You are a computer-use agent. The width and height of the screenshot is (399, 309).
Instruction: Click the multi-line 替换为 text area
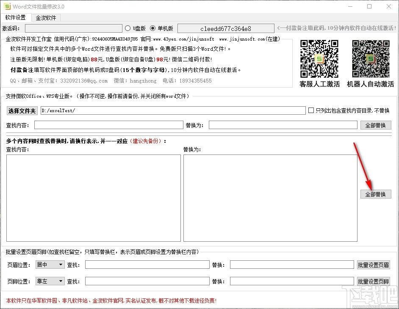click(270, 198)
